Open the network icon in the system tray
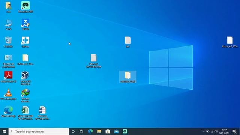This screenshot has width=240, height=135. [x=212, y=132]
